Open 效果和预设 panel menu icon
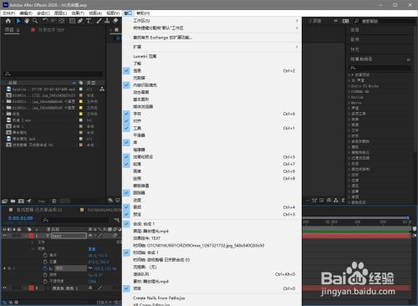This screenshot has height=306, width=418. coord(408,59)
